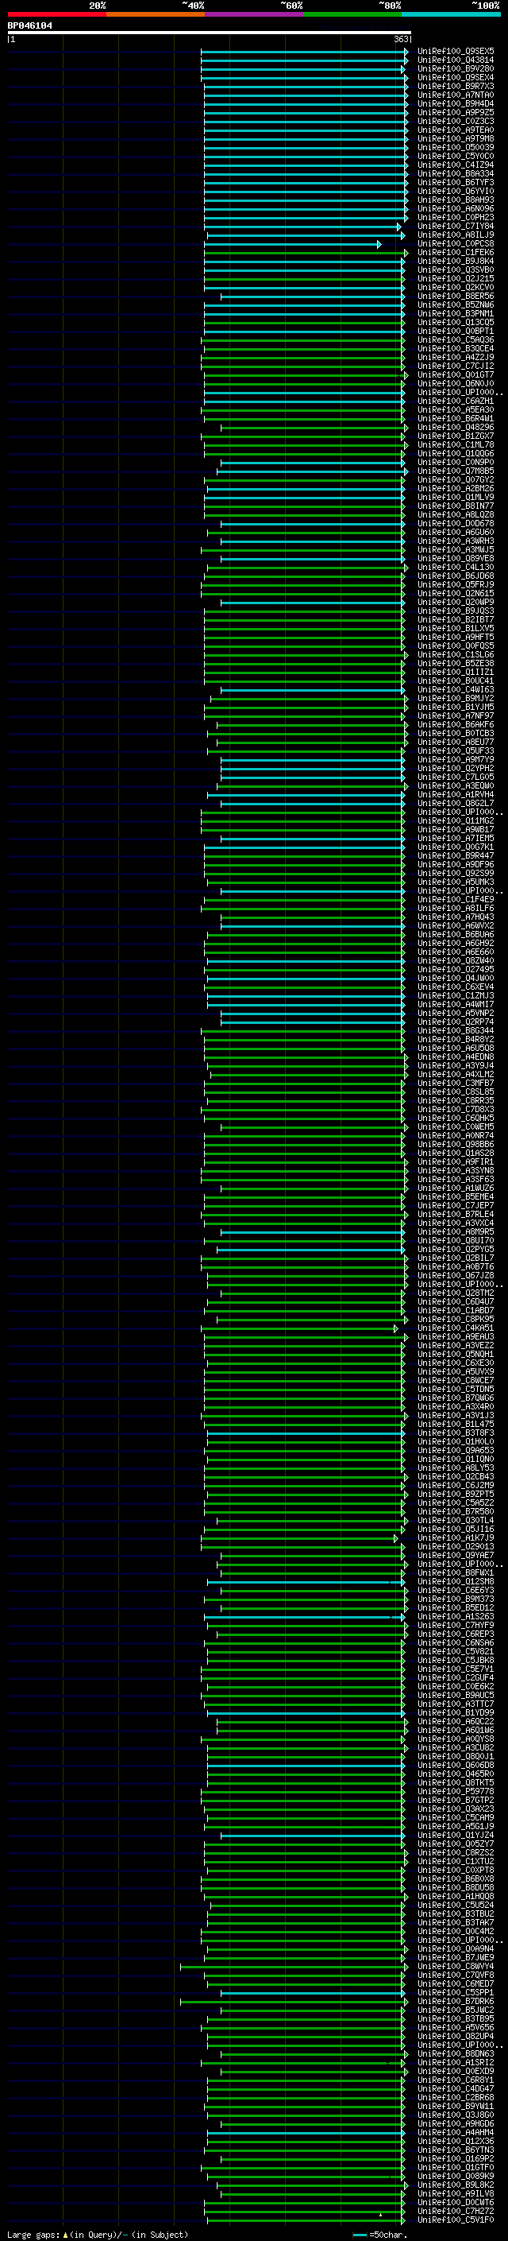Select hit UniRef100_D0CWT6
The width and height of the screenshot is (508, 2241).
pyautogui.click(x=455, y=2202)
